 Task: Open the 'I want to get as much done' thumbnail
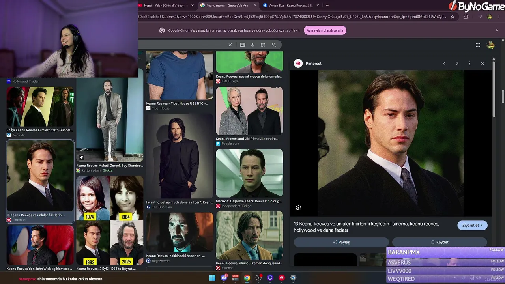(180, 156)
